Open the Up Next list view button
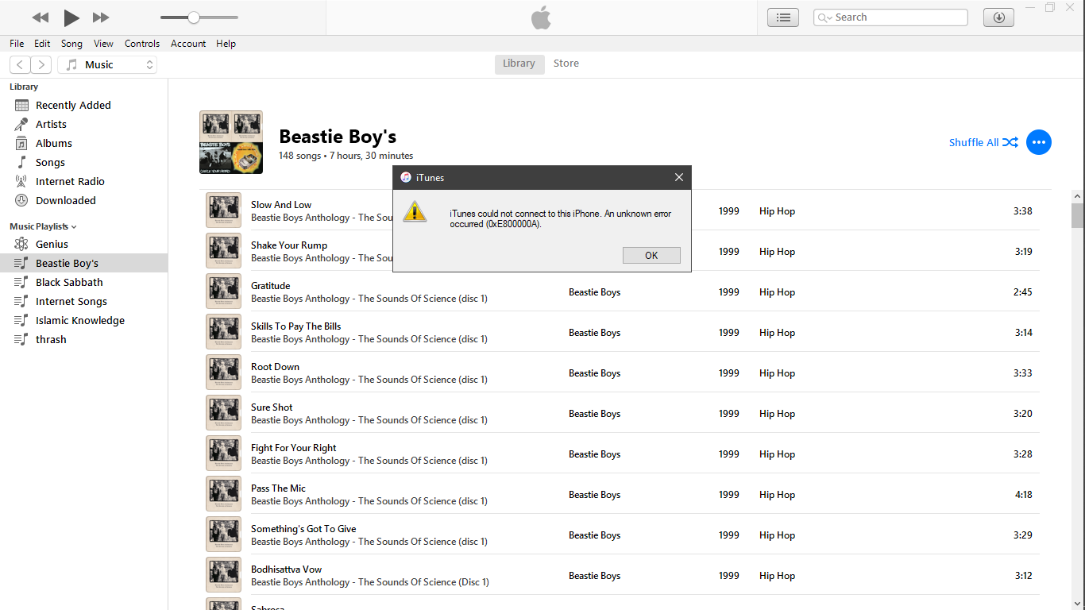This screenshot has width=1085, height=610. point(783,17)
